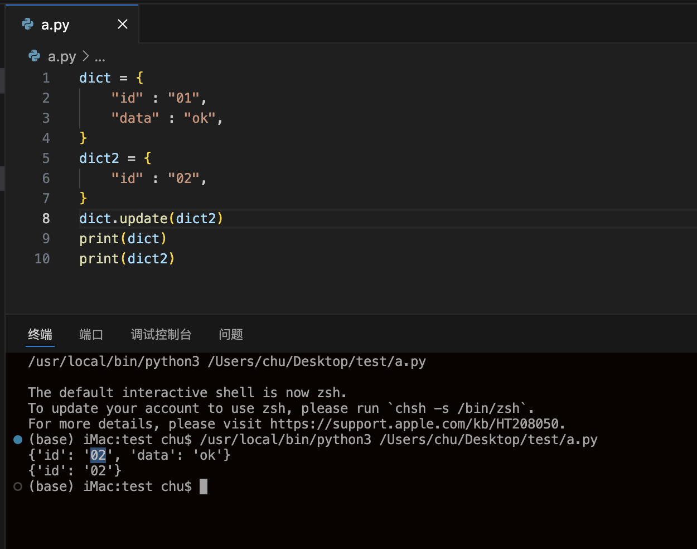The image size is (697, 549).
Task: Open the breadcrumb ellipsis symbol dropdown
Action: (x=100, y=57)
